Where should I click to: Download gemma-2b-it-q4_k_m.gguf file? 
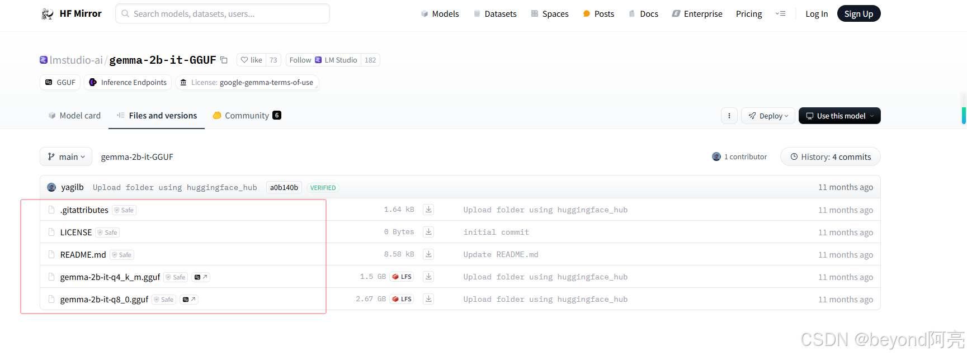pos(428,277)
